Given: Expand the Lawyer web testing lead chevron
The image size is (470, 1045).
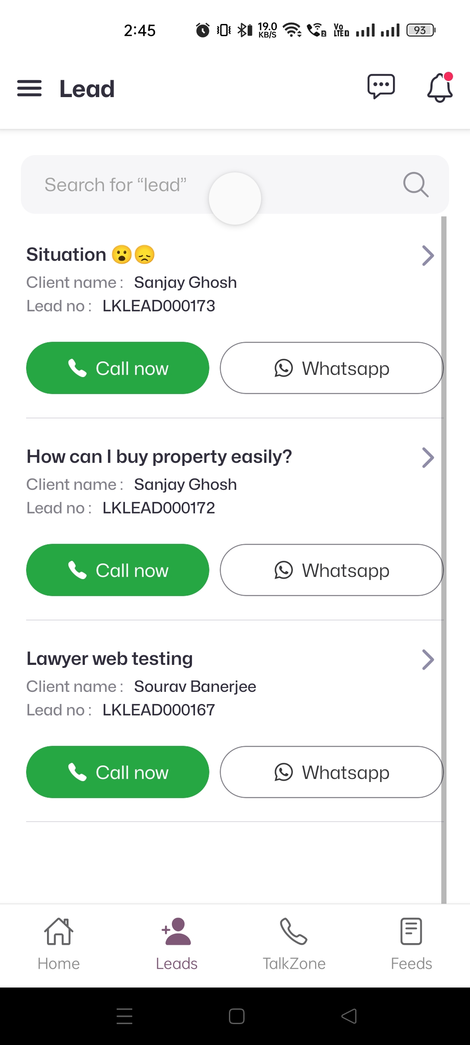Looking at the screenshot, I should pyautogui.click(x=428, y=660).
